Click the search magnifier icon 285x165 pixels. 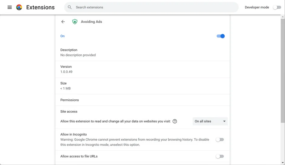tap(70, 7)
